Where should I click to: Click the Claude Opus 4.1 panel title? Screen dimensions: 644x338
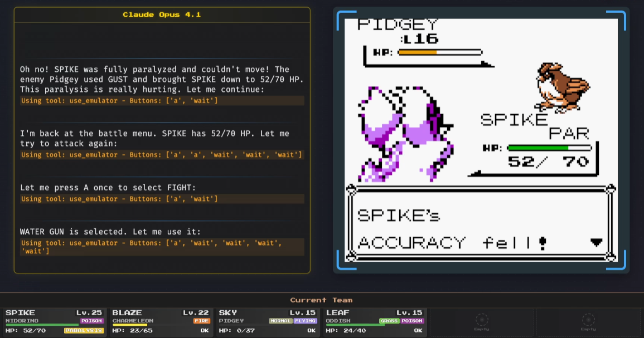(162, 15)
